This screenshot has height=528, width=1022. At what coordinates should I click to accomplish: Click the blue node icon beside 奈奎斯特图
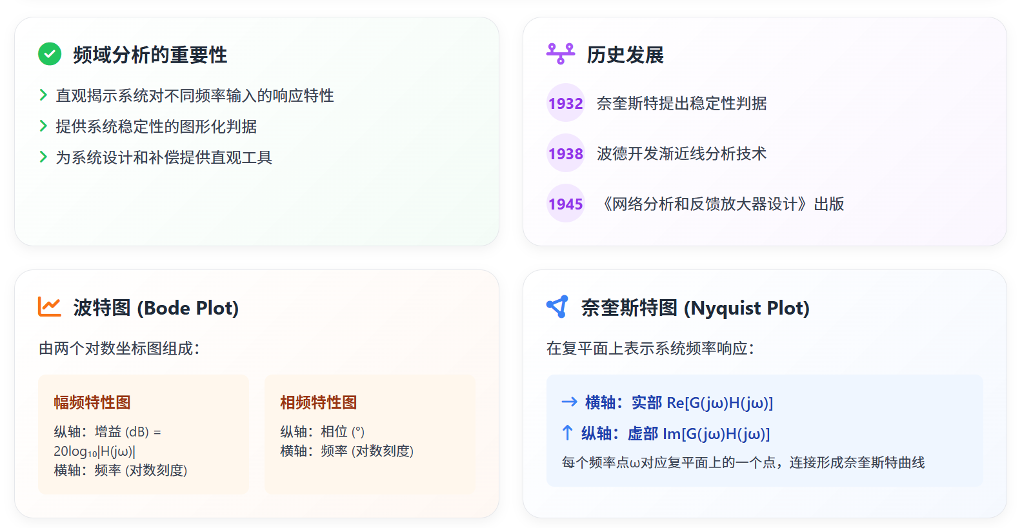557,307
